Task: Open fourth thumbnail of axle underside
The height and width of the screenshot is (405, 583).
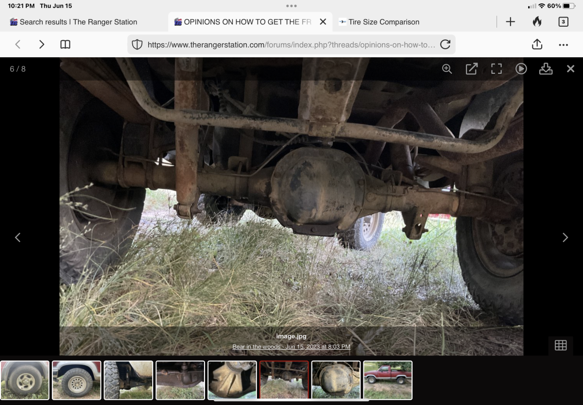Action: click(180, 380)
